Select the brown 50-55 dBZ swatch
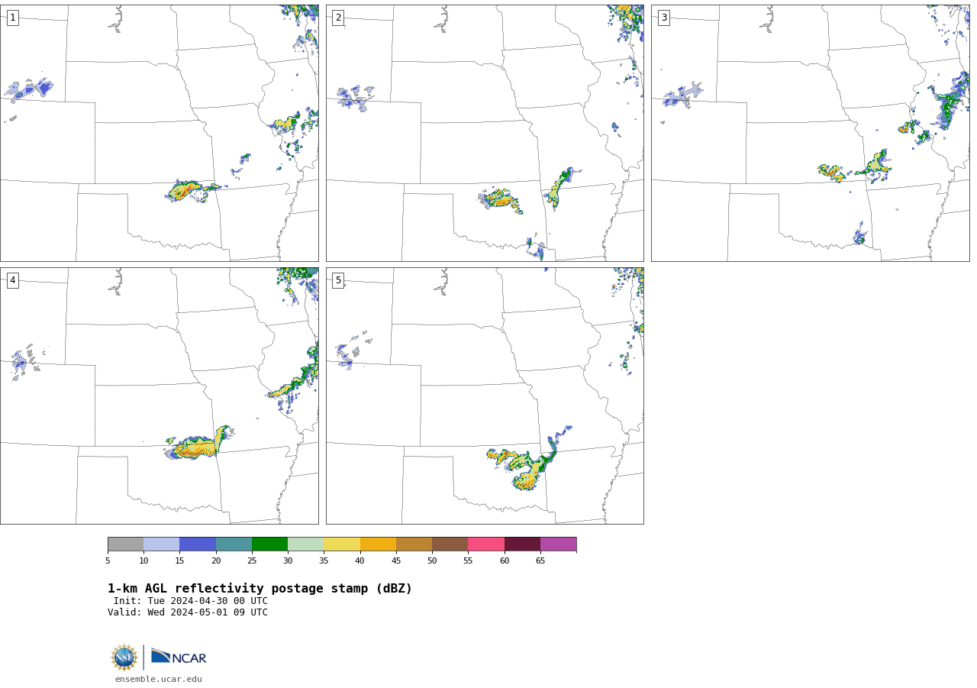This screenshot has width=977, height=688. [x=450, y=544]
